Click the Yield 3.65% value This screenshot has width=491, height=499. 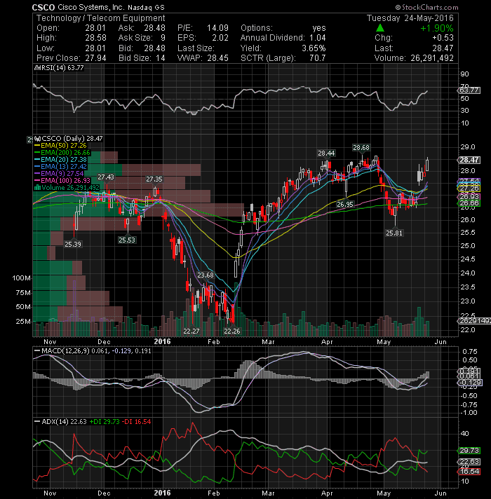click(x=314, y=48)
